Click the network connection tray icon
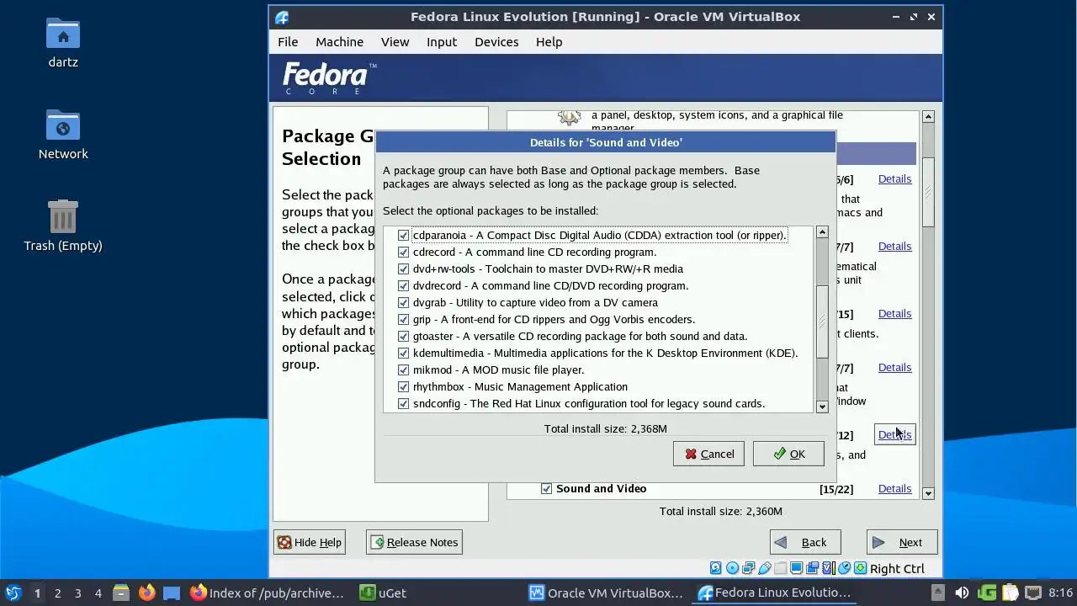The width and height of the screenshot is (1077, 606). pyautogui.click(x=1033, y=593)
